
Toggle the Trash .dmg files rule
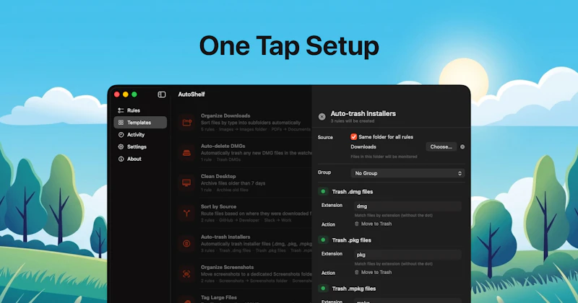click(323, 191)
